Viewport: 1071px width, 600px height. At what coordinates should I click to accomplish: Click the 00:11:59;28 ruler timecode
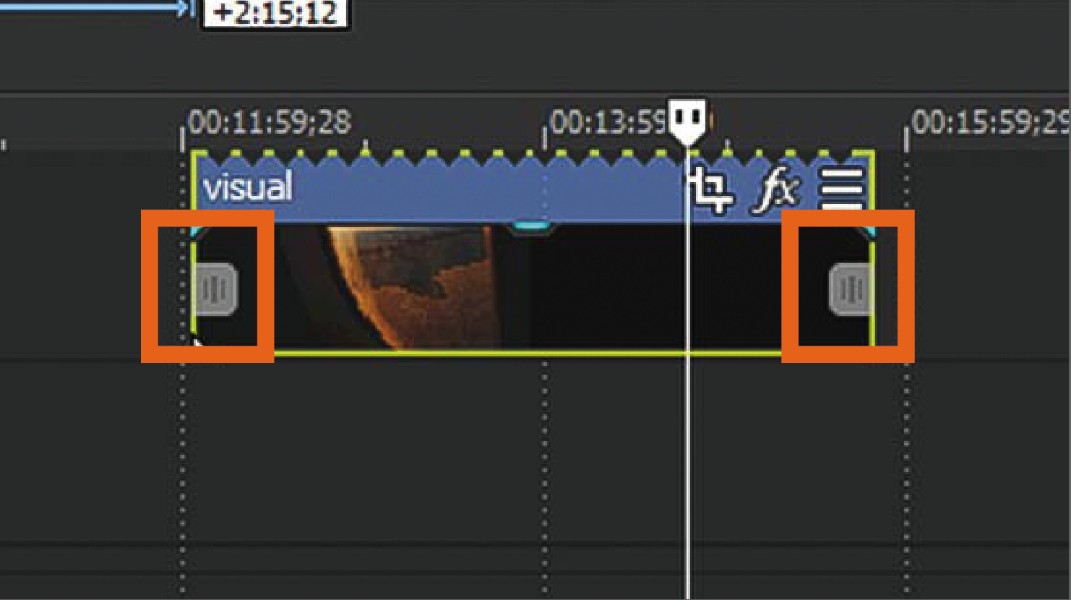coord(270,123)
